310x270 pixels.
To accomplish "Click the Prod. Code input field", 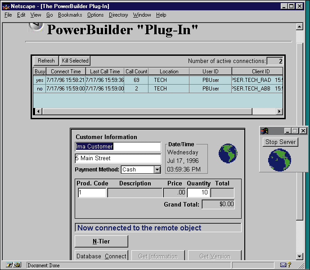I will pyautogui.click(x=92, y=193).
